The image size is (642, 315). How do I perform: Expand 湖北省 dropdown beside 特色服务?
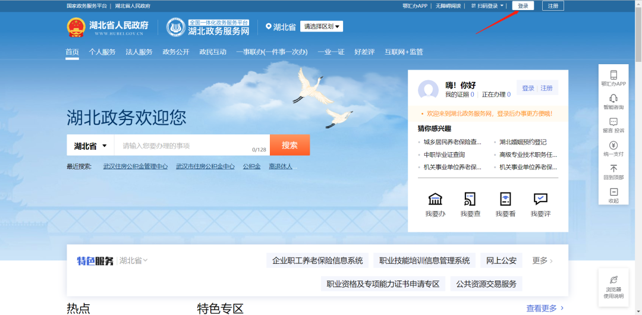click(134, 260)
